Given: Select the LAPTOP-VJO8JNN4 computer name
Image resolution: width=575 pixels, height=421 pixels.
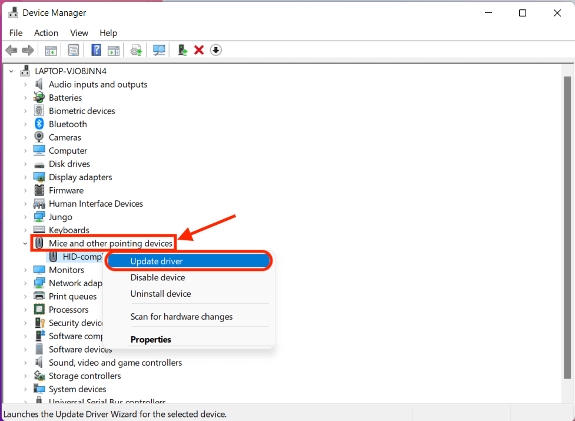Looking at the screenshot, I should (x=71, y=71).
